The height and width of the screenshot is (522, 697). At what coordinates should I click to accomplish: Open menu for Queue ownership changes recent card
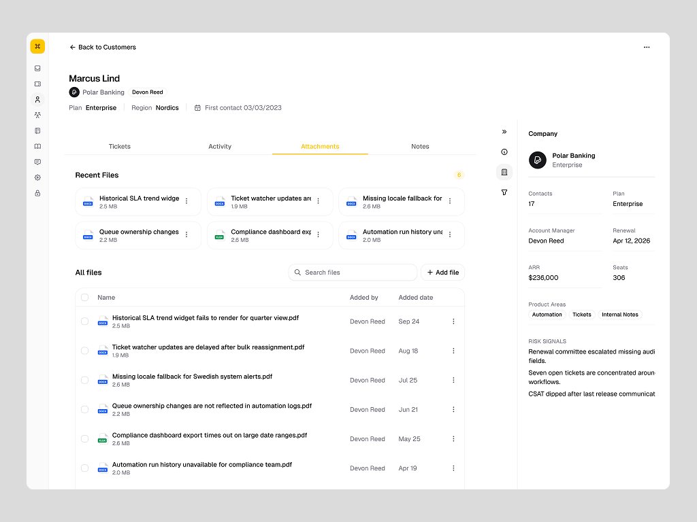(187, 234)
